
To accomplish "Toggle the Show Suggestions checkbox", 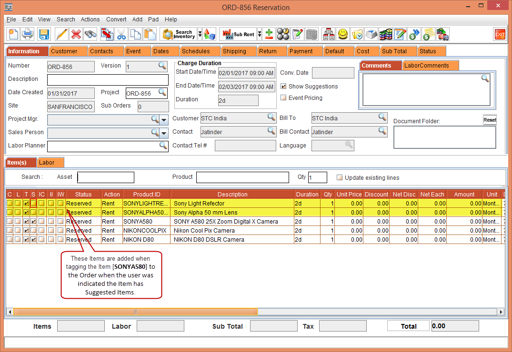I will (x=284, y=87).
